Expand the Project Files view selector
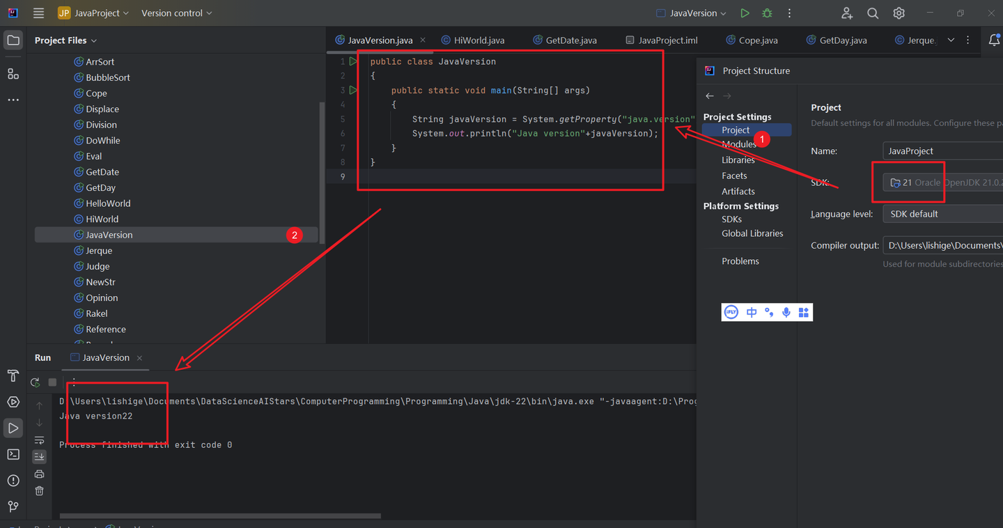This screenshot has width=1003, height=528. (66, 40)
